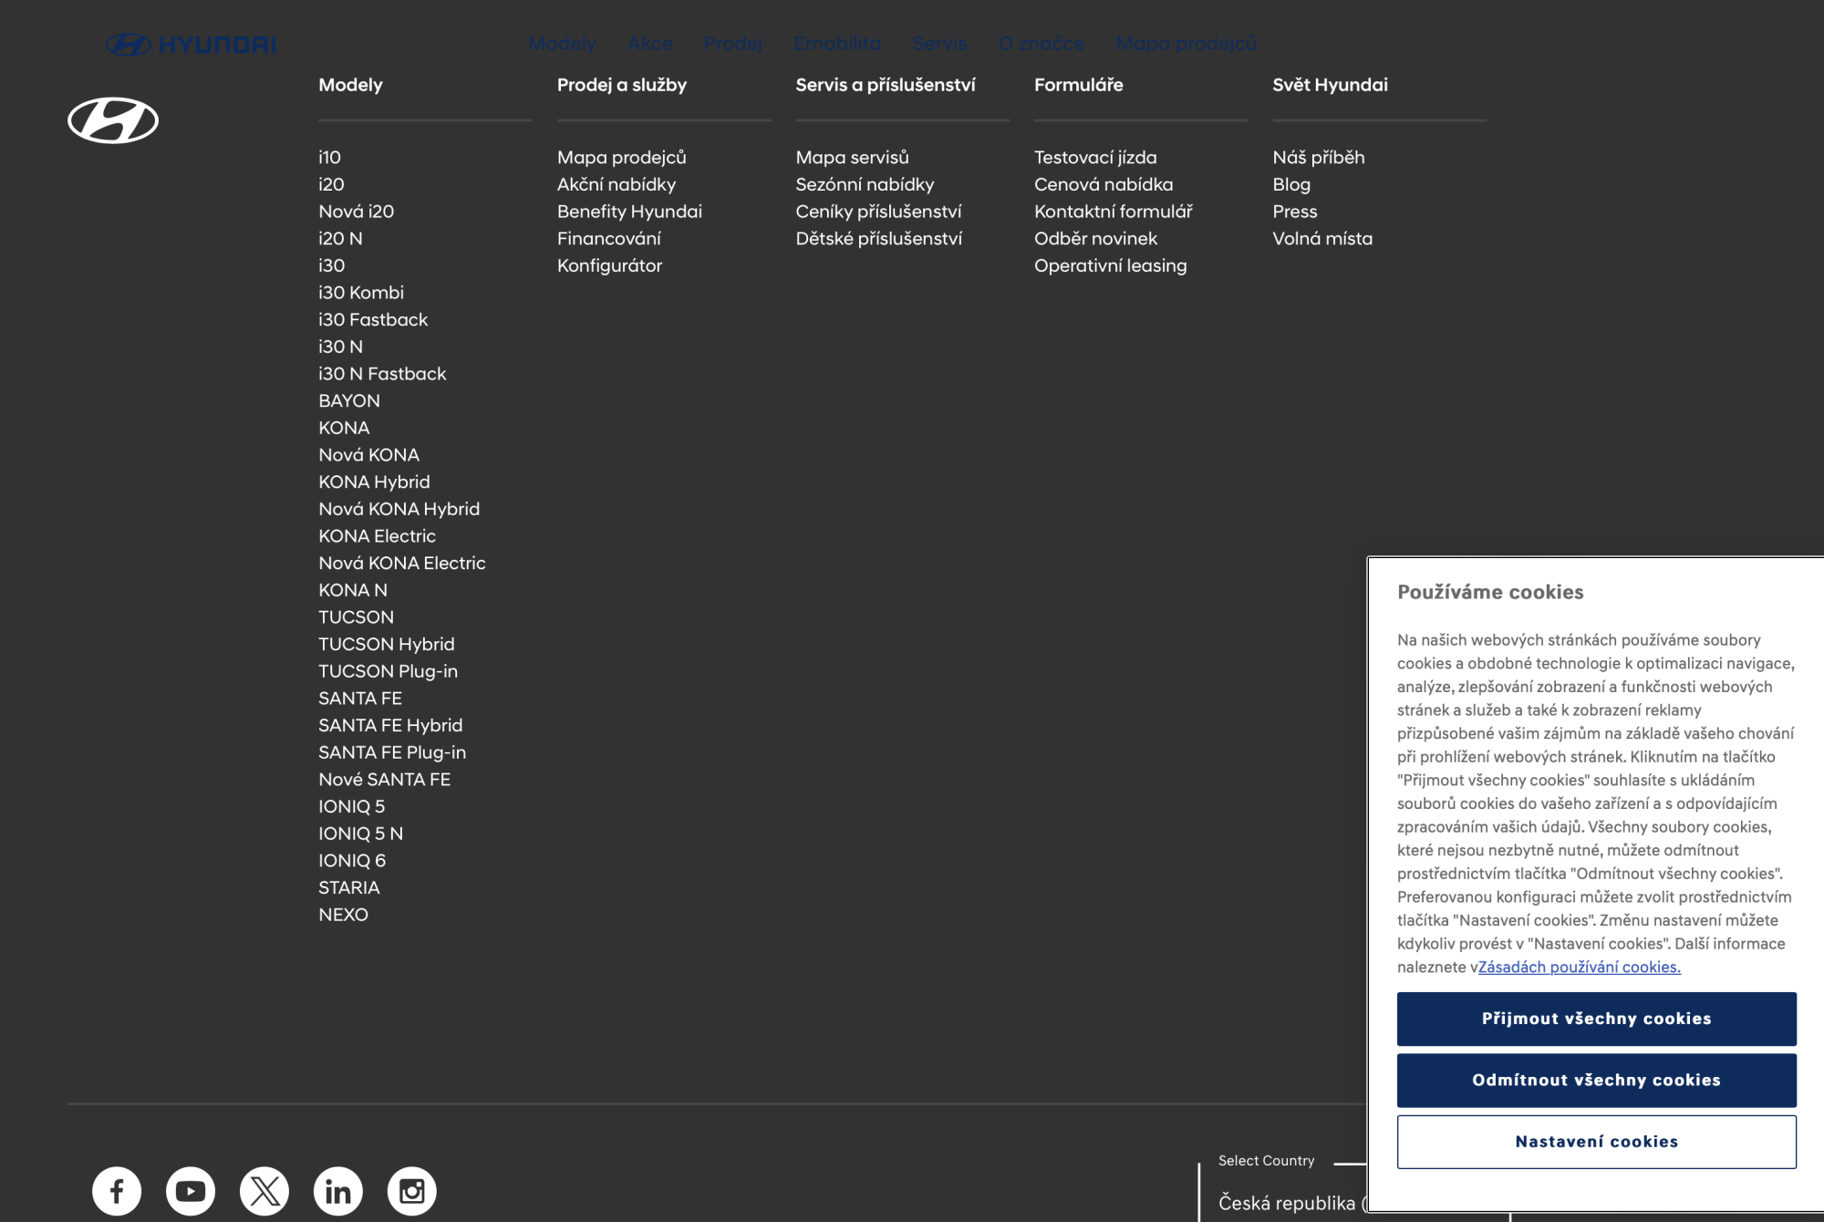Accept all cookies with Přijmout všechny cookies
The width and height of the screenshot is (1824, 1222).
point(1596,1019)
